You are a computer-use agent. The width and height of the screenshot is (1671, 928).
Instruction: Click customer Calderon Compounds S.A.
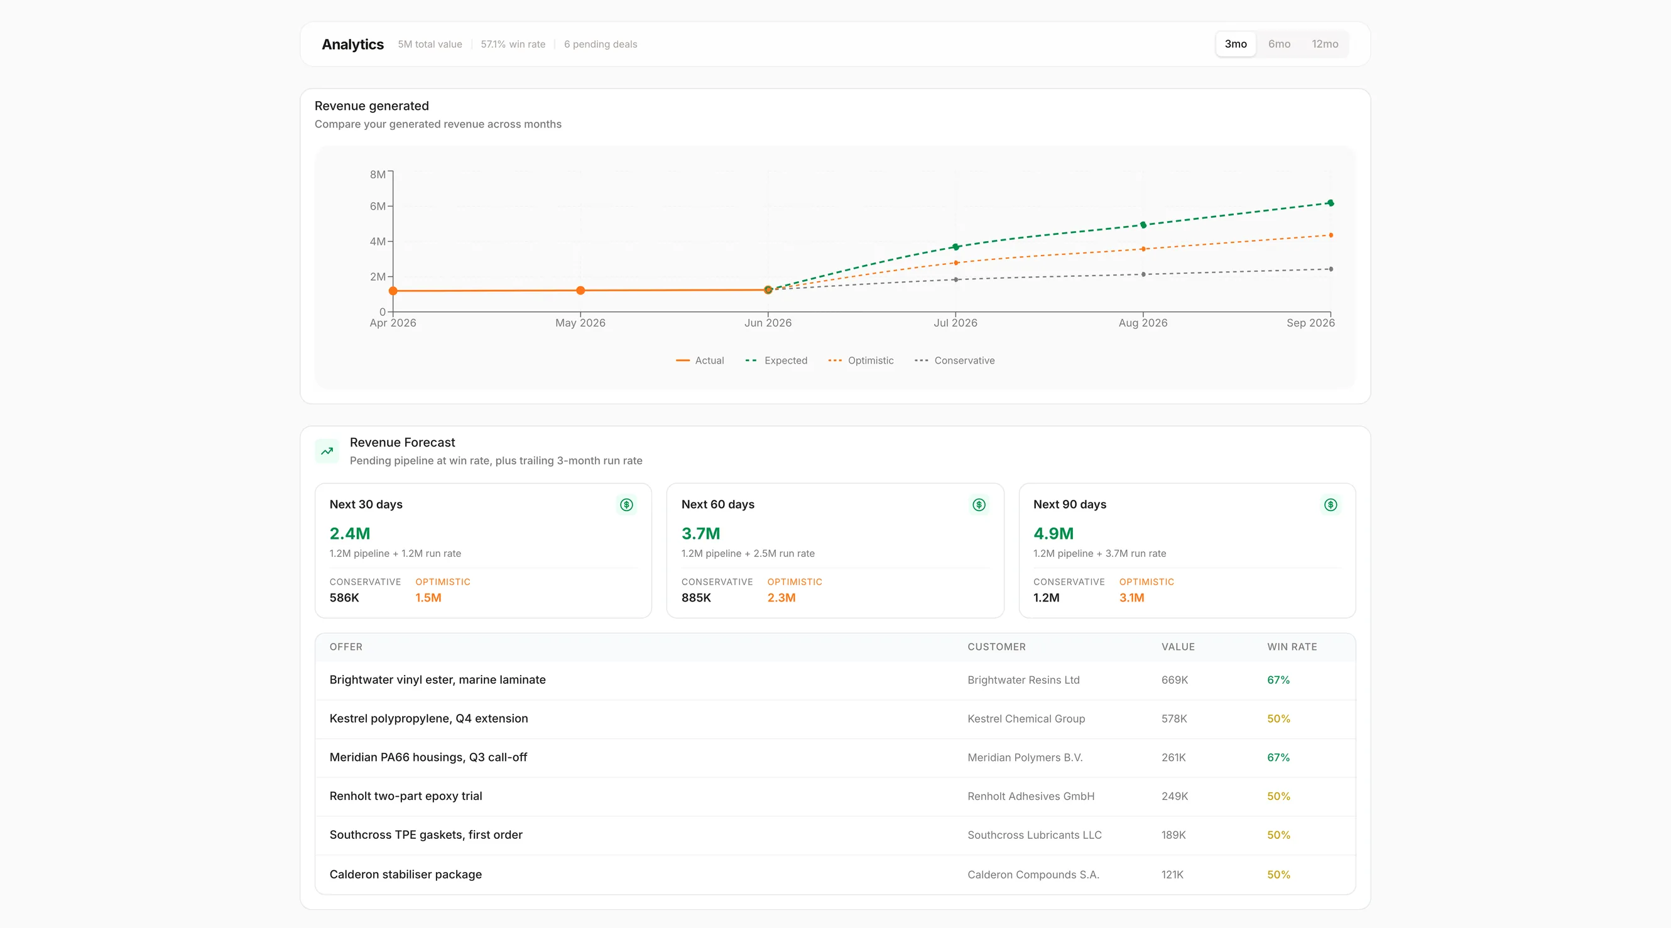[x=1033, y=875]
